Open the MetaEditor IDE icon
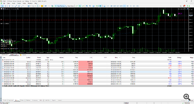Image resolution: width=194 pixels, height=104 pixels. (x=46, y=6)
